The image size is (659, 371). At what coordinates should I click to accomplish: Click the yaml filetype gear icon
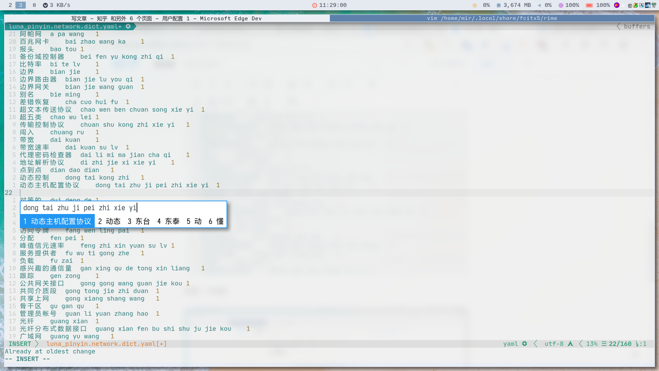(524, 344)
